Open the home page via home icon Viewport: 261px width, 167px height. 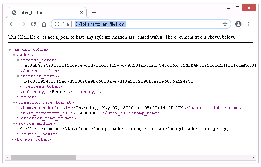pos(44,24)
